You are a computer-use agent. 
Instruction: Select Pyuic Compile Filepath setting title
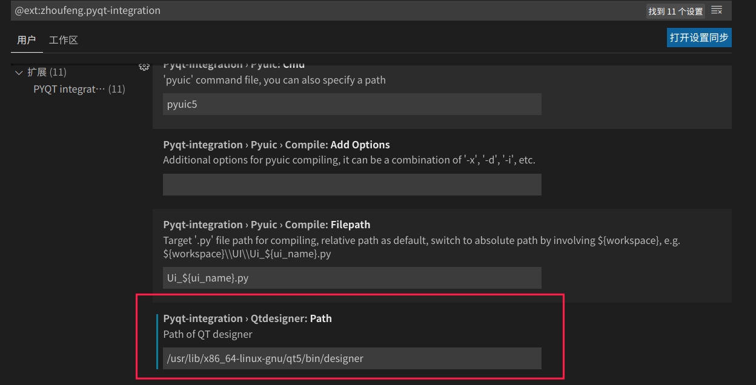tap(267, 225)
